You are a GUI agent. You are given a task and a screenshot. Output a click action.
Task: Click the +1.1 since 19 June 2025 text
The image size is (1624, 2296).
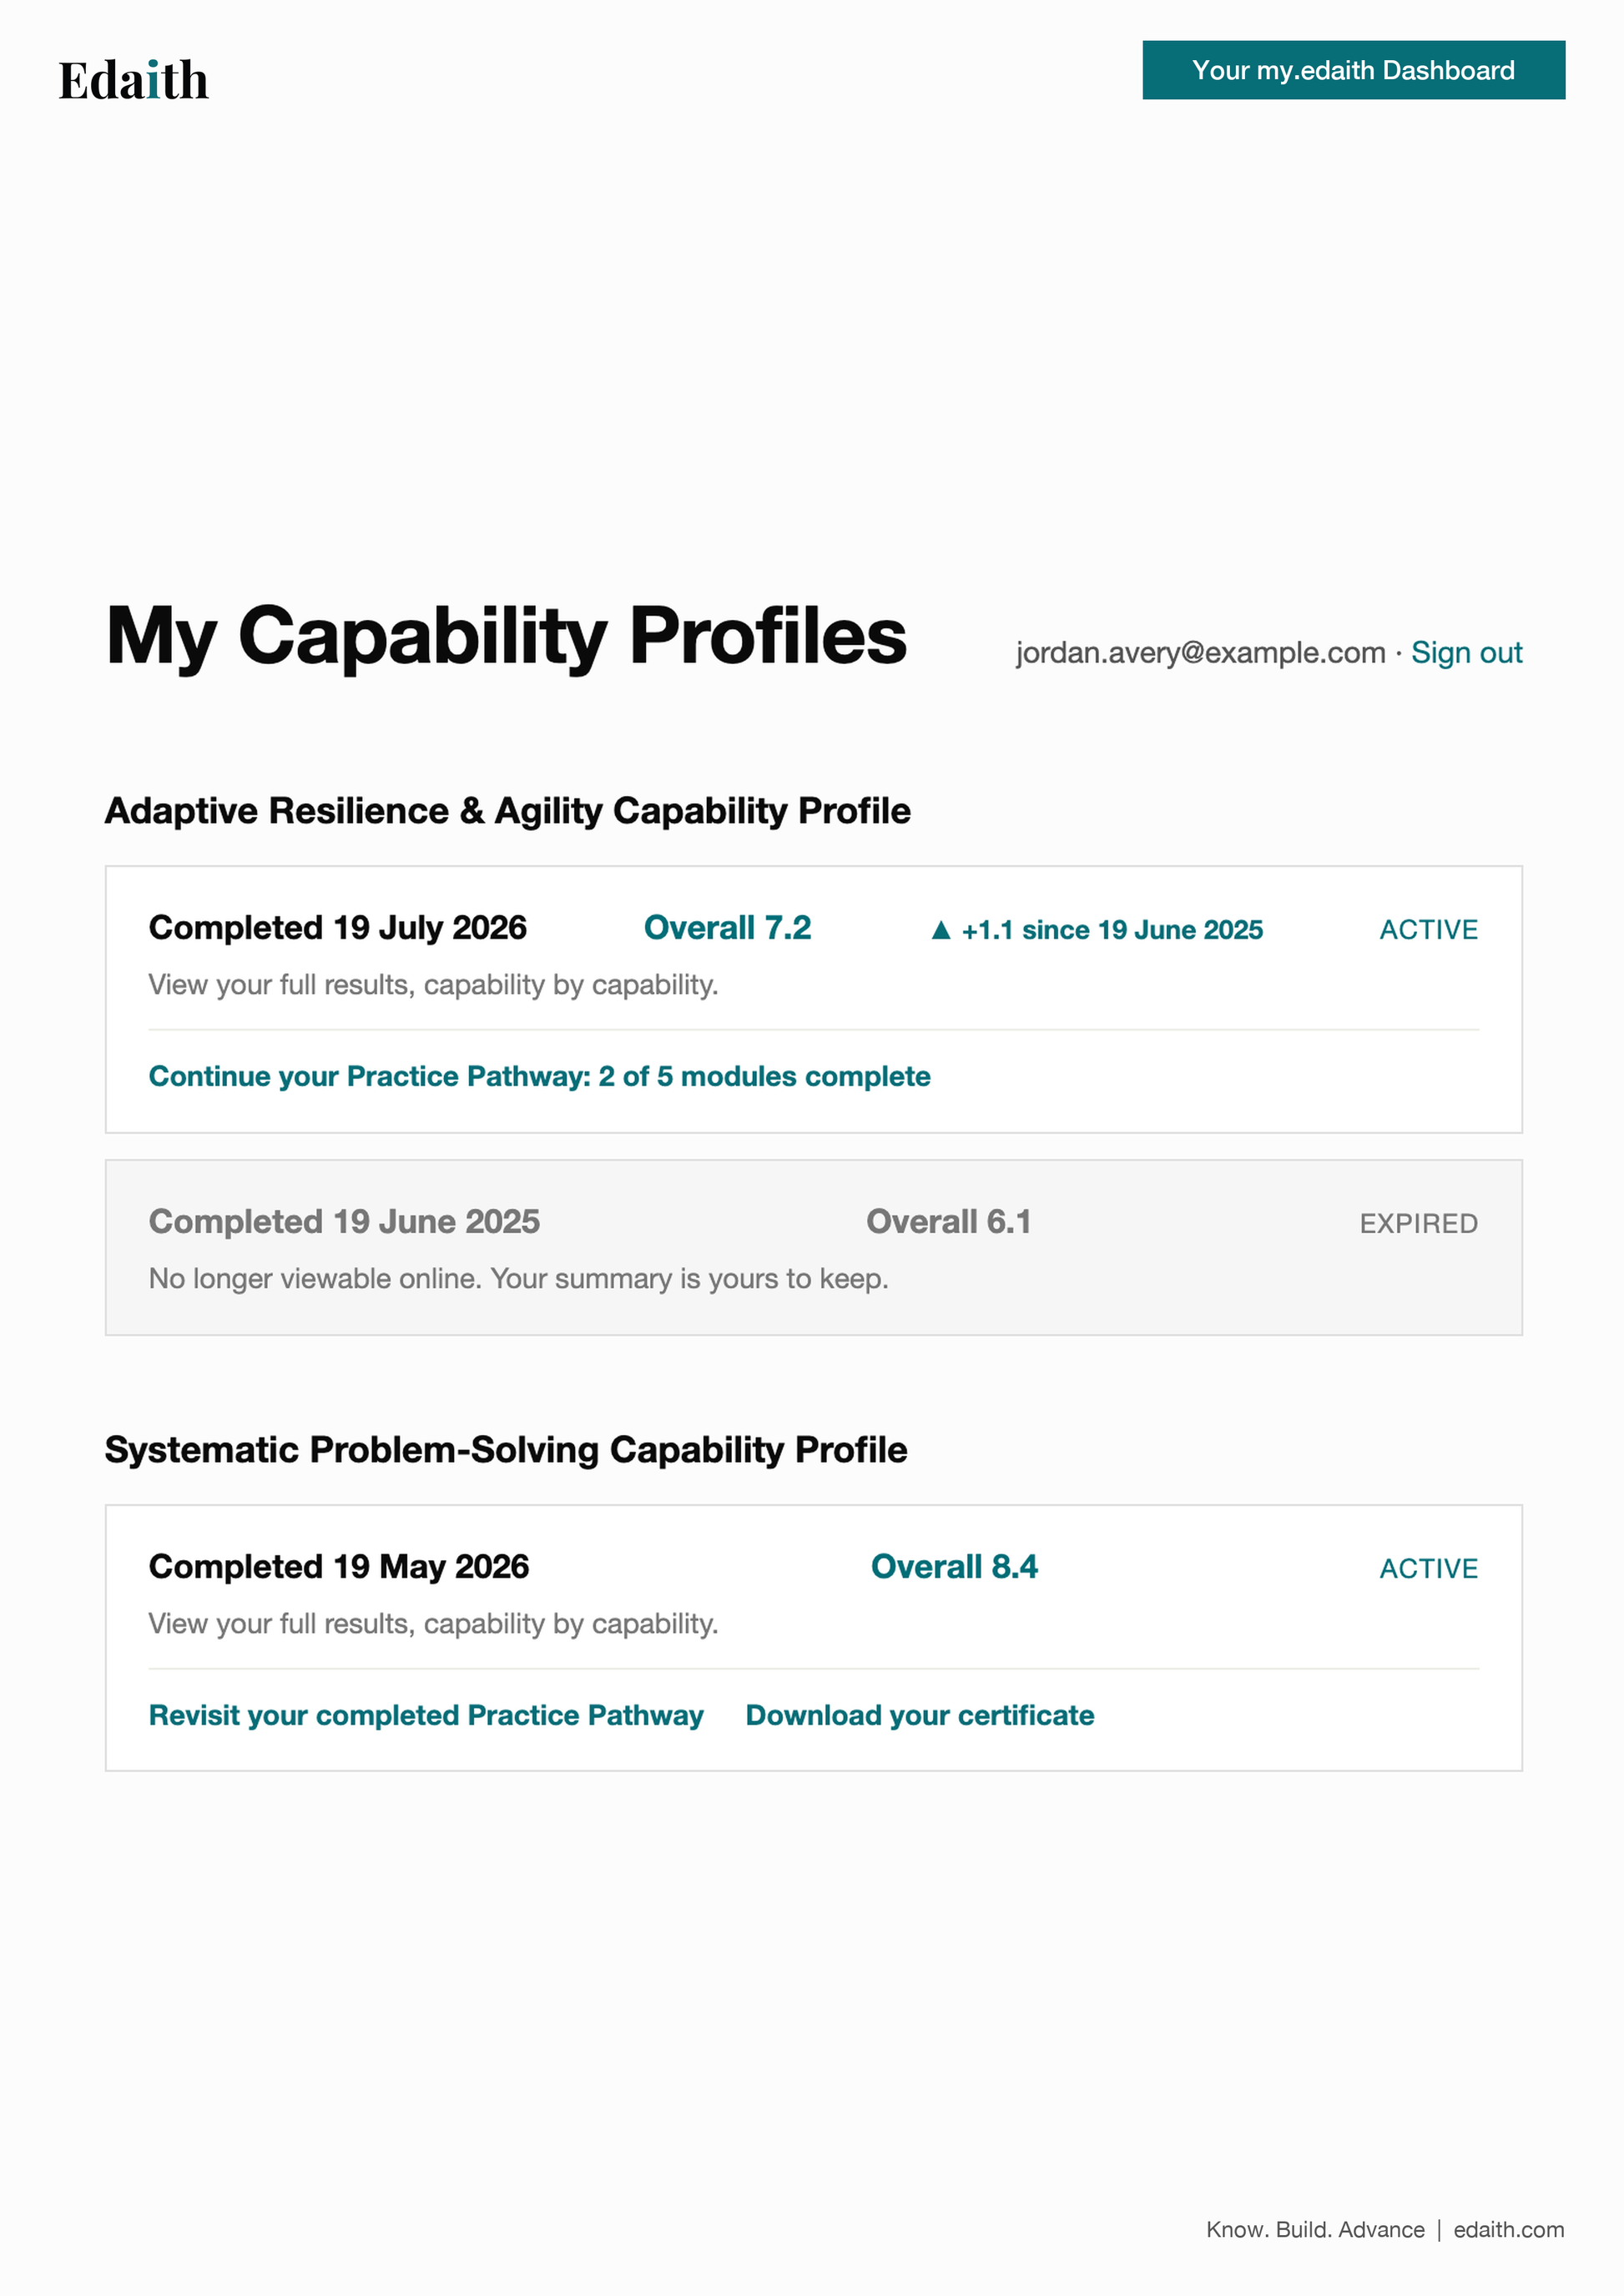(x=1112, y=930)
